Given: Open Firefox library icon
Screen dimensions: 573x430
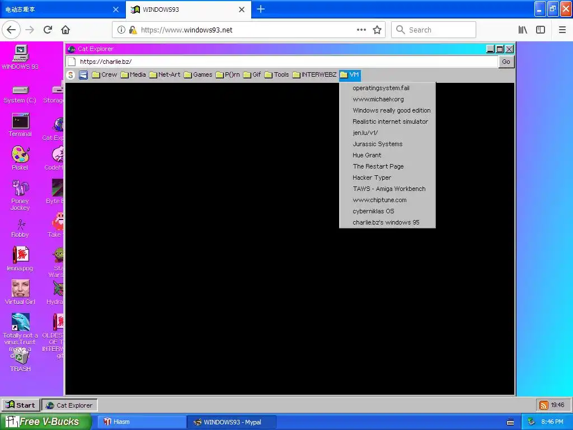Looking at the screenshot, I should point(523,30).
